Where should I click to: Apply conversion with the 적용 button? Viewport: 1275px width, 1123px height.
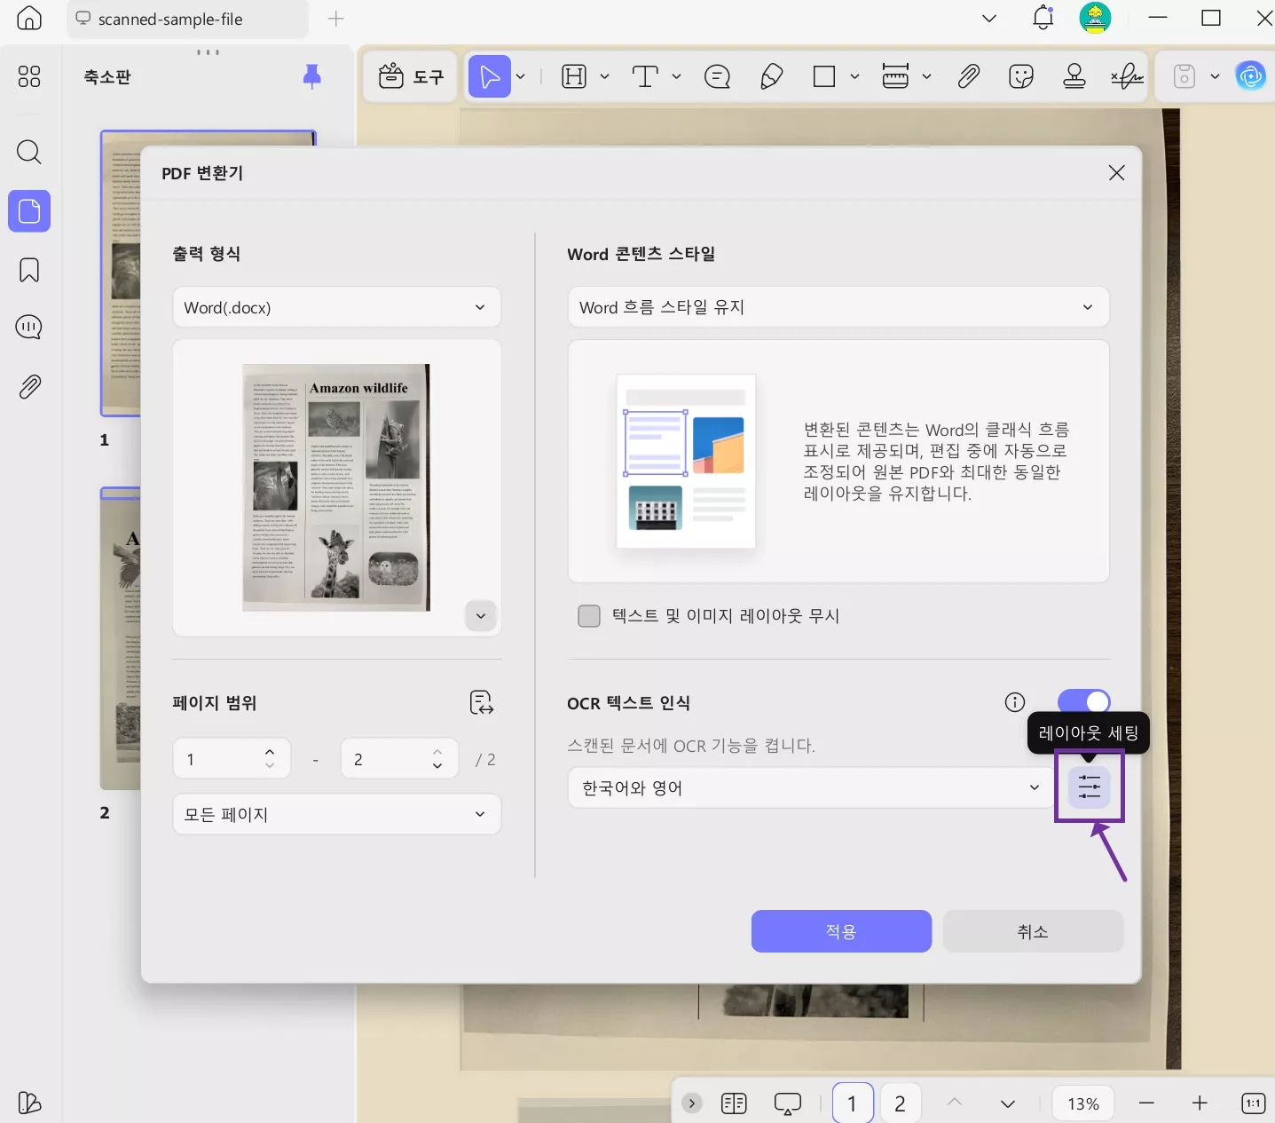click(840, 931)
